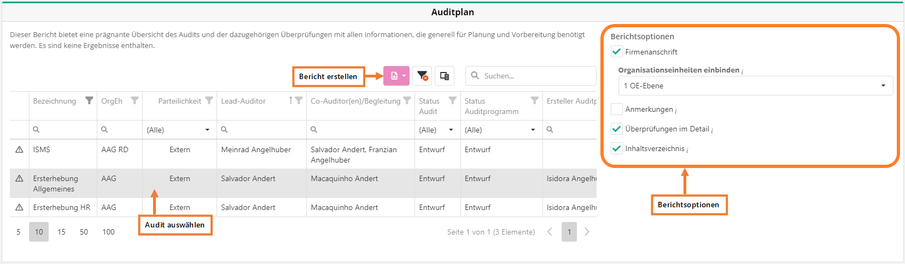Open Status Auditprogramm (Alle) filter dropdown

pos(500,130)
